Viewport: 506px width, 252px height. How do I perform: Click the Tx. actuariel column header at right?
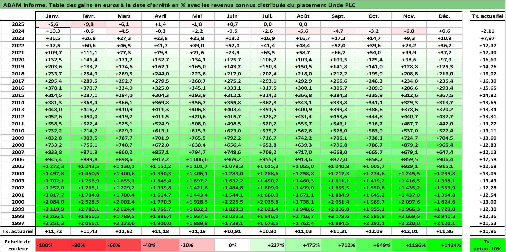(x=488, y=16)
